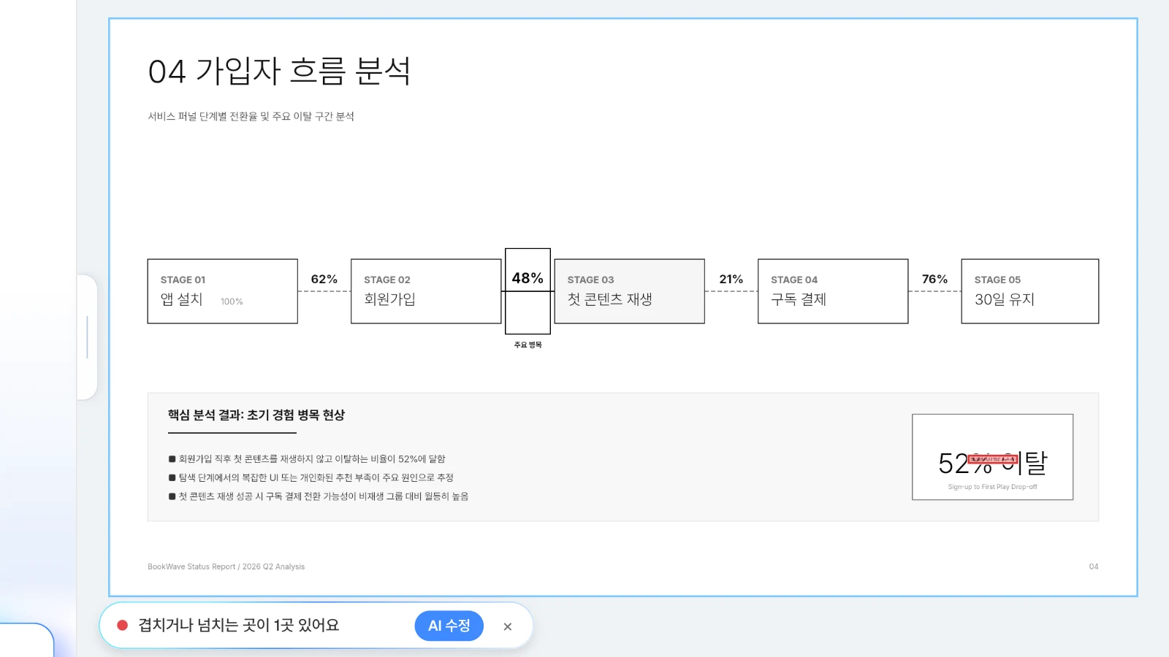
Task: Click Sign-up to First Play Drop-off caption
Action: (993, 487)
